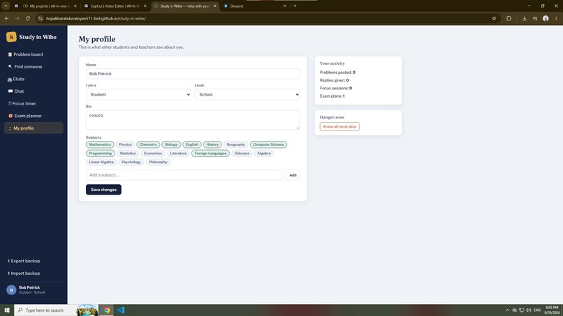Viewport: 563px width, 316px height.
Task: Open the browser downloads icon
Action: tap(524, 18)
